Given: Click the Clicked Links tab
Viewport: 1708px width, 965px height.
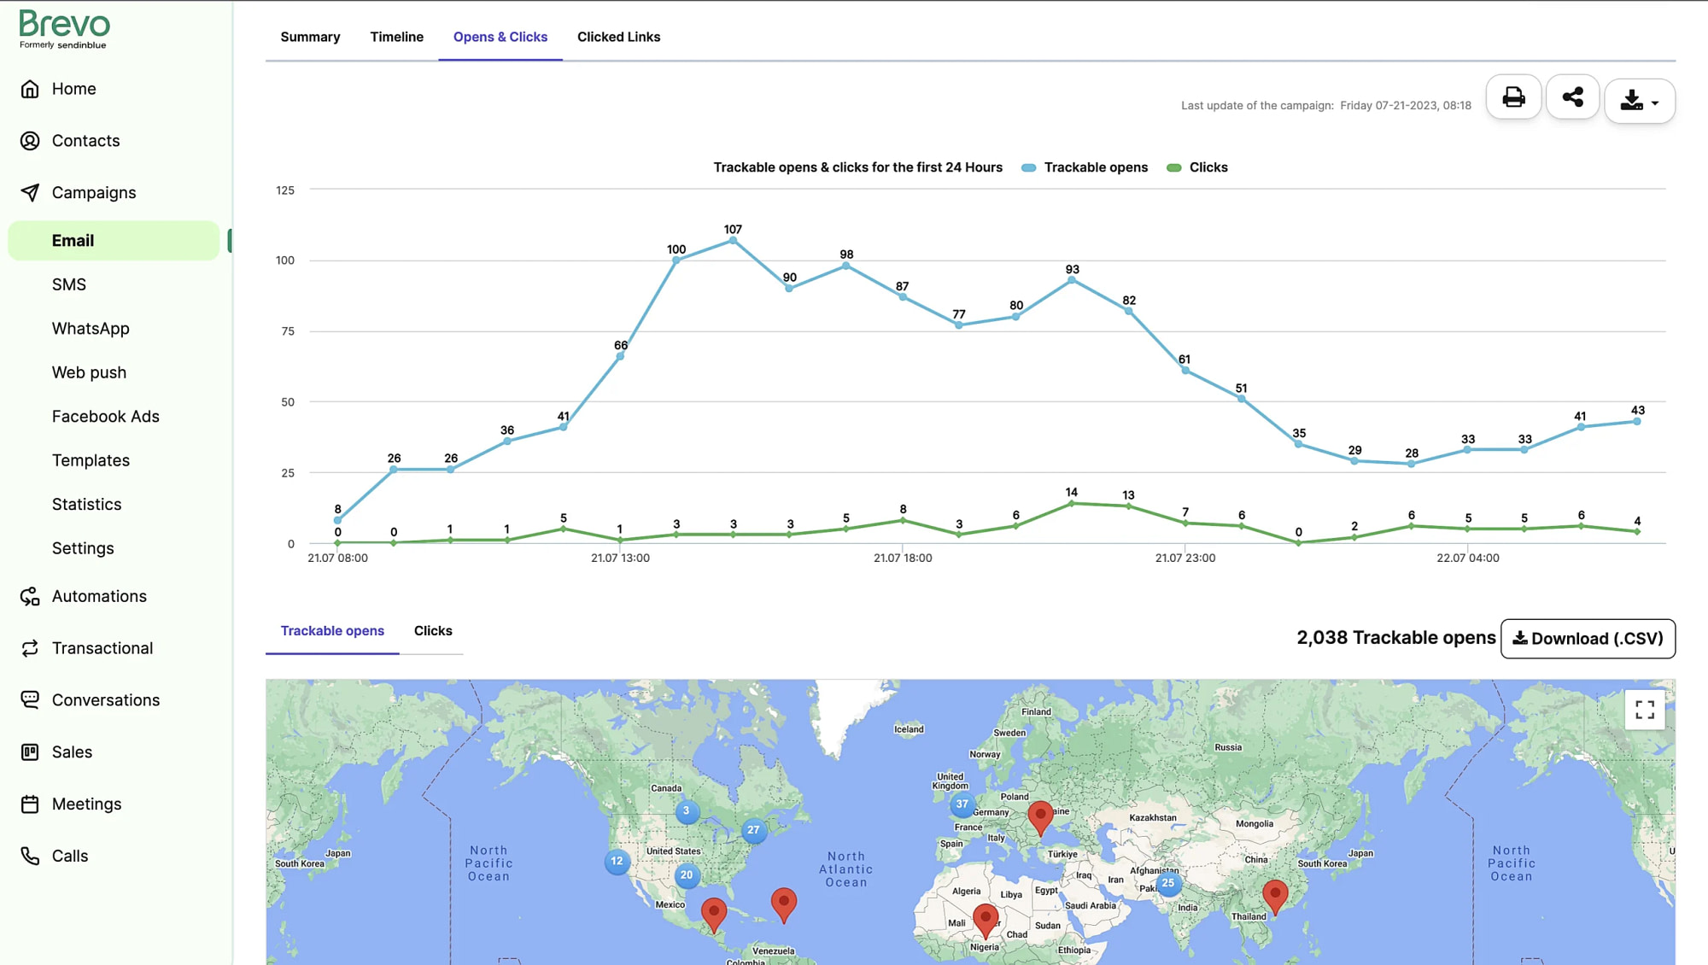Looking at the screenshot, I should click(618, 37).
